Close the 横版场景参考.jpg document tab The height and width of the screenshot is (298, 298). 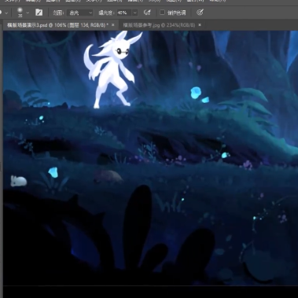pyautogui.click(x=200, y=25)
